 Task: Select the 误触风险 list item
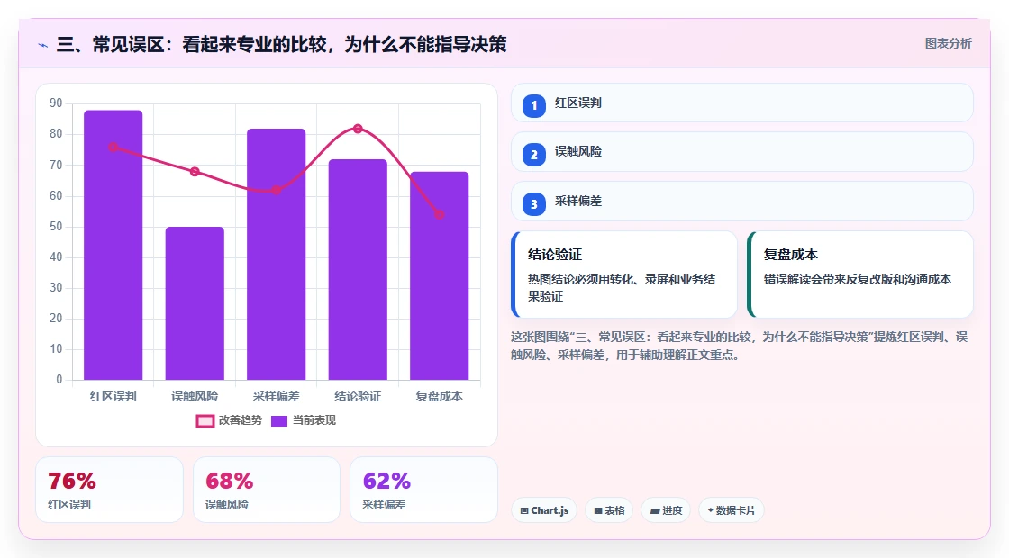pyautogui.click(x=742, y=152)
